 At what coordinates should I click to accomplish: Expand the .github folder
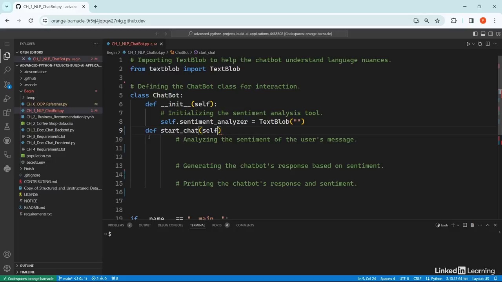[21, 78]
